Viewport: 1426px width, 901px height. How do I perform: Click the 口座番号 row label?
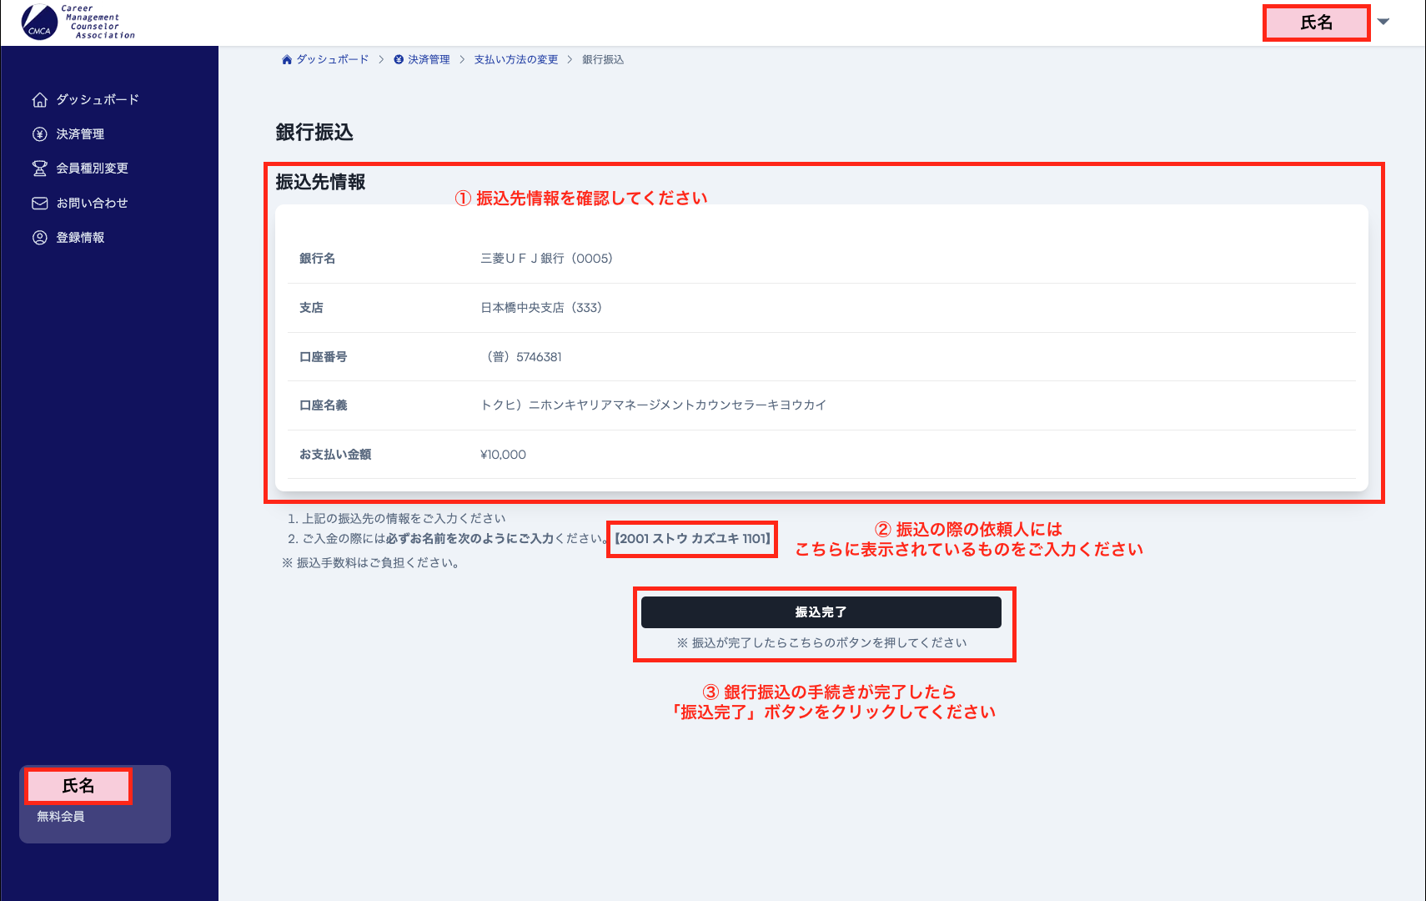323,357
